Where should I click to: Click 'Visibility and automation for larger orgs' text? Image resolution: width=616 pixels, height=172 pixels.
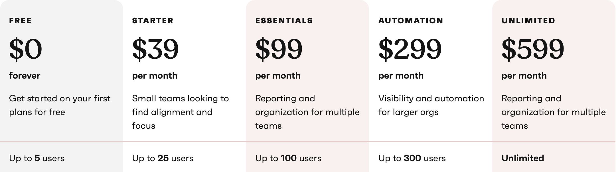click(x=431, y=105)
